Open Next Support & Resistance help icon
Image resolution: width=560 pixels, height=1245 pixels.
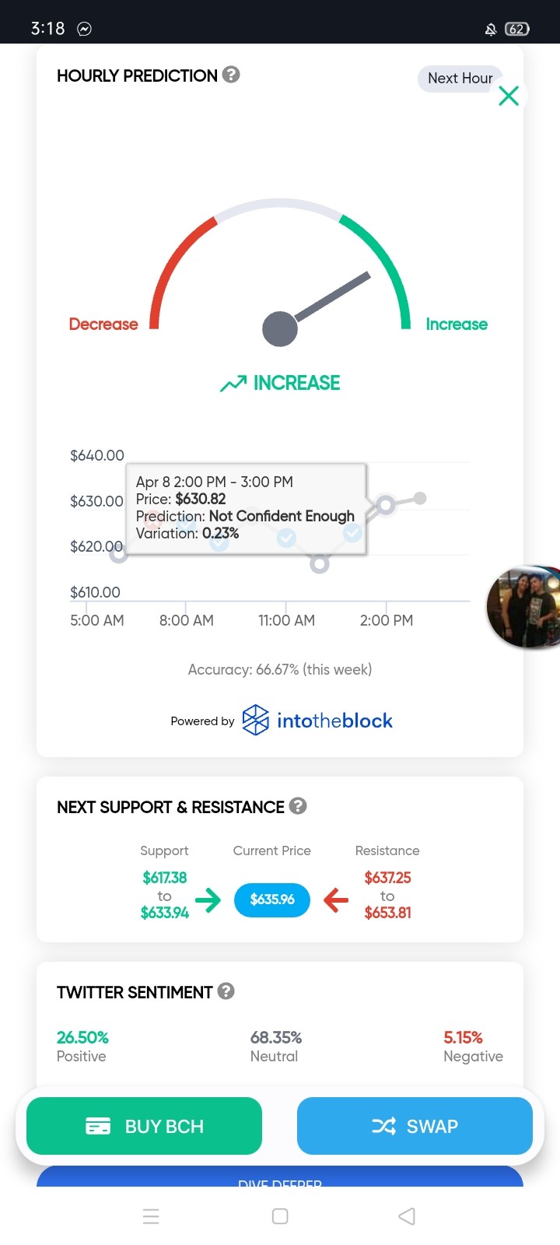pyautogui.click(x=298, y=806)
